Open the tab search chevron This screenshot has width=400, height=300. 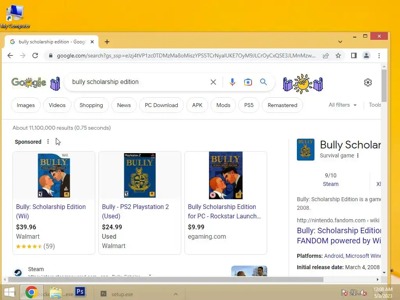(340, 41)
